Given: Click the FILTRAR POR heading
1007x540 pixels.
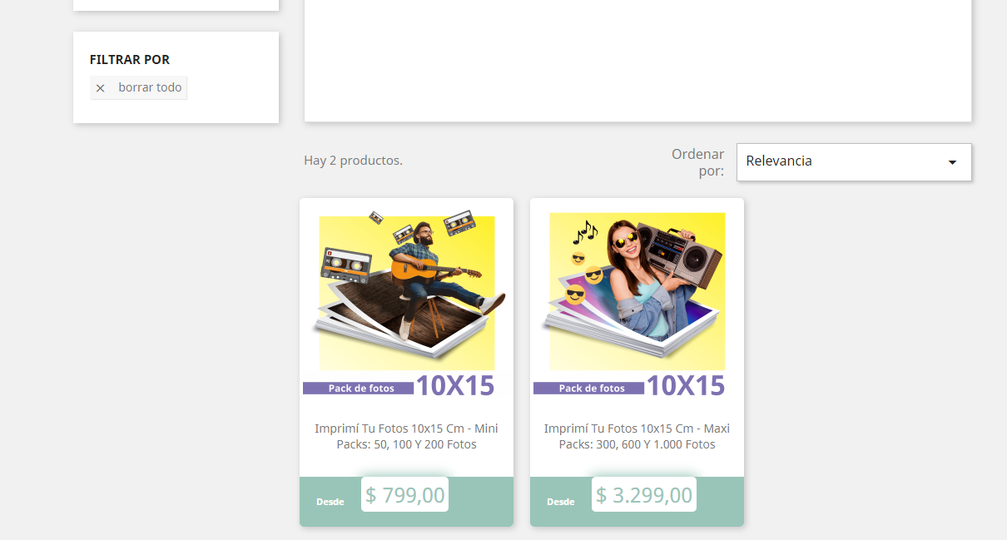Looking at the screenshot, I should point(130,60).
